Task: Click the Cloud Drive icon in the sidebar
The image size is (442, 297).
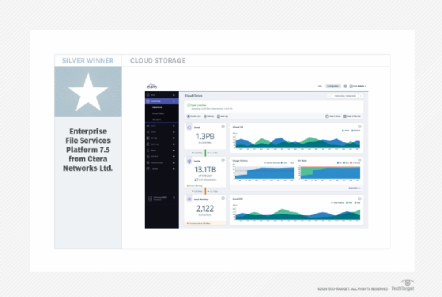Action: click(x=148, y=101)
